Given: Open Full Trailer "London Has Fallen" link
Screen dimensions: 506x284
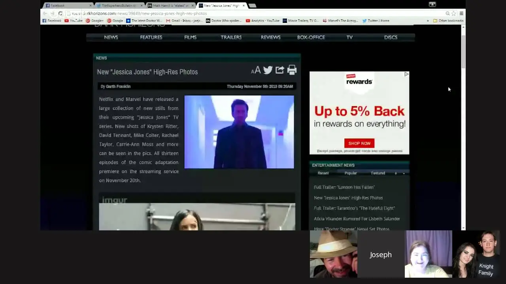Looking at the screenshot, I should tap(344, 187).
